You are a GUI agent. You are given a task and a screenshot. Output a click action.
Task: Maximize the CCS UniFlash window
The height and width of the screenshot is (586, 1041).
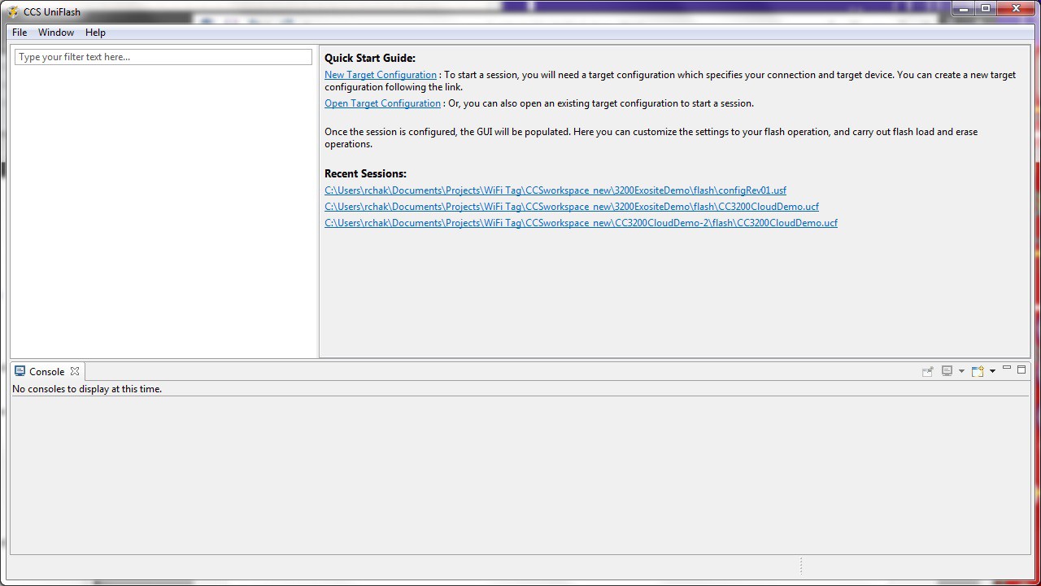986,9
